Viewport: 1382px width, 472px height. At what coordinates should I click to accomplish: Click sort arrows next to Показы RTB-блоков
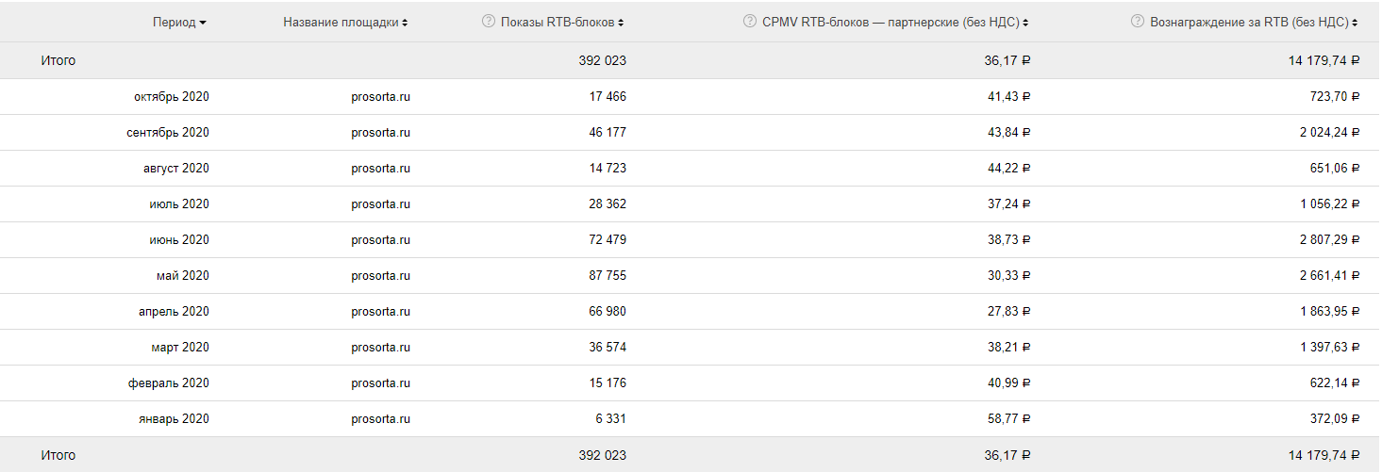(621, 23)
